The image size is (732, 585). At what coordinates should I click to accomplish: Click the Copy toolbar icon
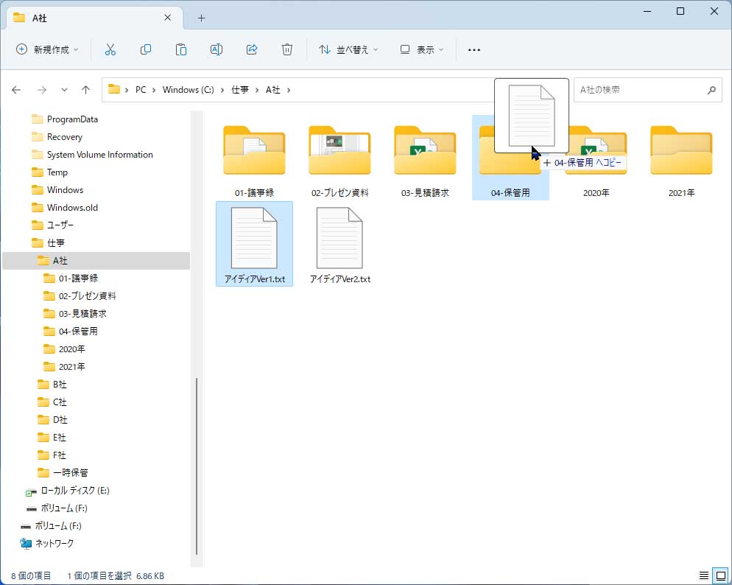click(146, 49)
